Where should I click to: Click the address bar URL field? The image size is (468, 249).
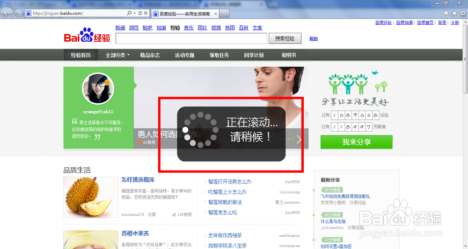(x=79, y=13)
